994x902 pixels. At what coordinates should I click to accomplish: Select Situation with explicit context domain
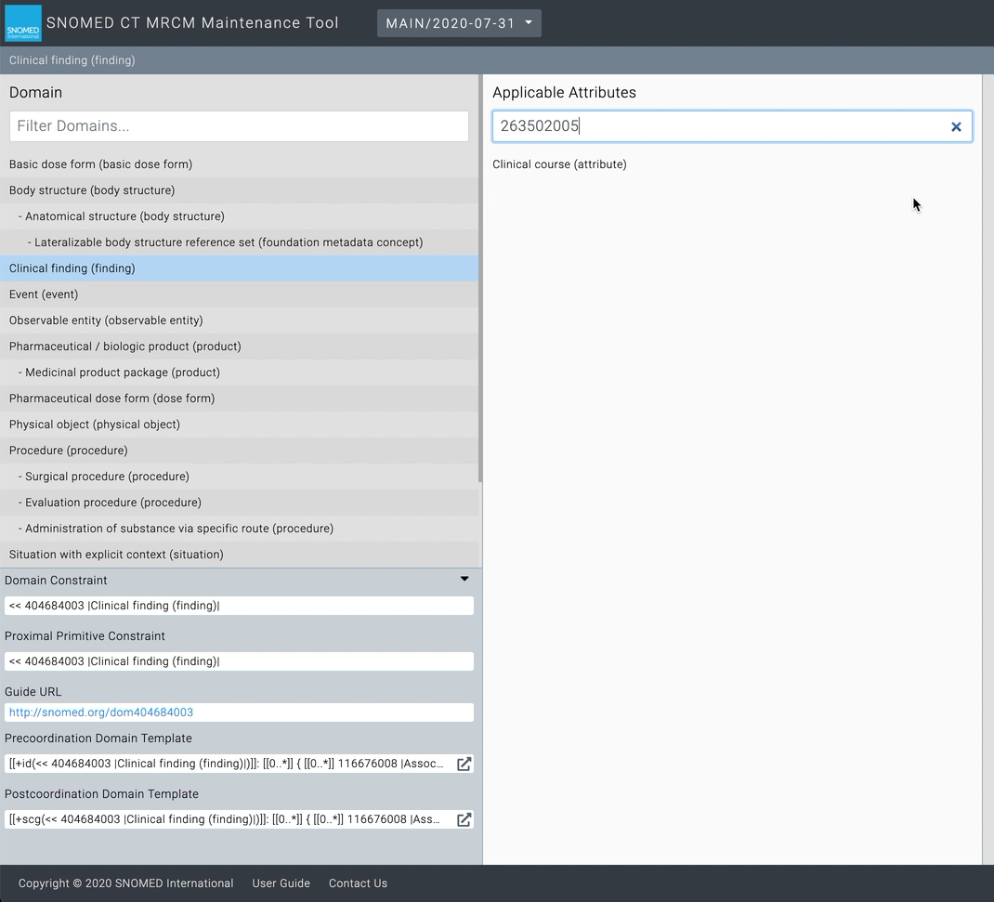239,554
